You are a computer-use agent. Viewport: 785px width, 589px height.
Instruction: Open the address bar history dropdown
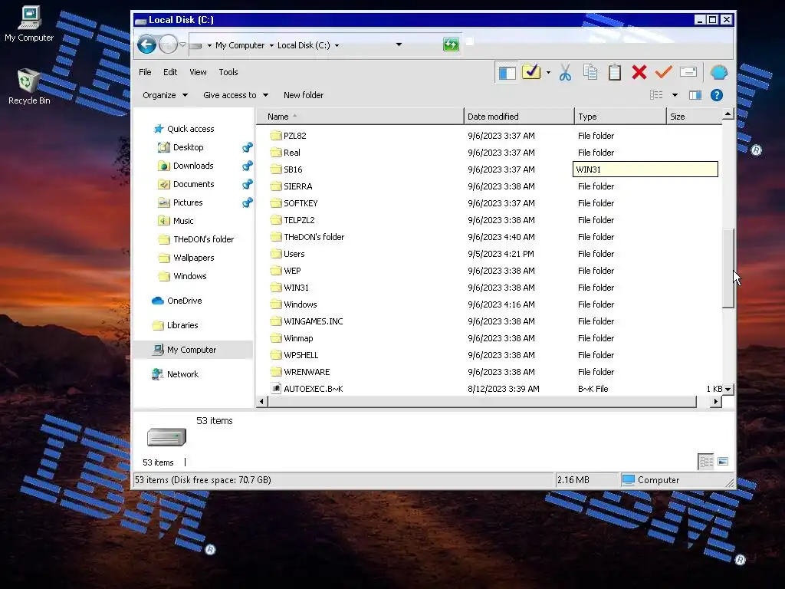pos(399,44)
